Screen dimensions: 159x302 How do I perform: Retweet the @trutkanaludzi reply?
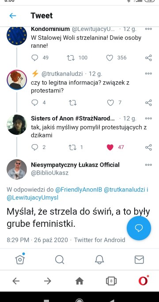73,103
